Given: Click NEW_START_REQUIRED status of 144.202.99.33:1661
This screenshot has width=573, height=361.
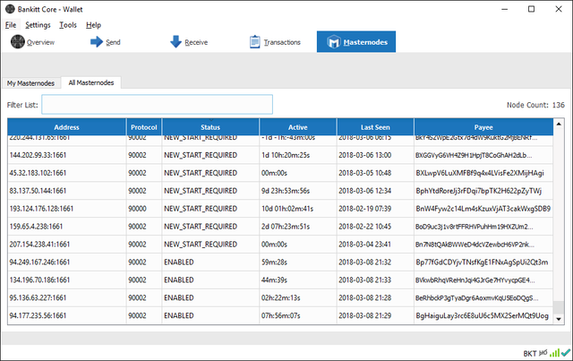Looking at the screenshot, I should (201, 155).
